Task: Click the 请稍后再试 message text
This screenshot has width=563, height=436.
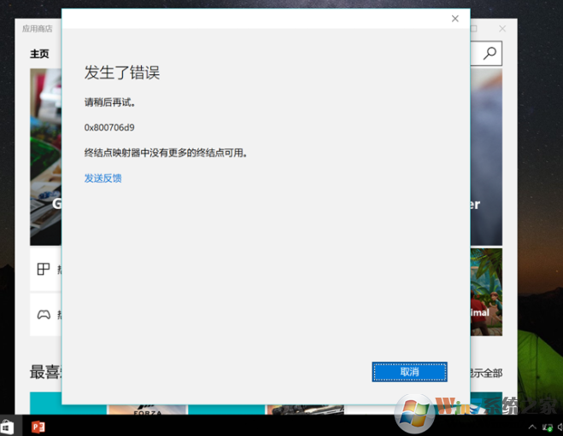Action: 109,102
